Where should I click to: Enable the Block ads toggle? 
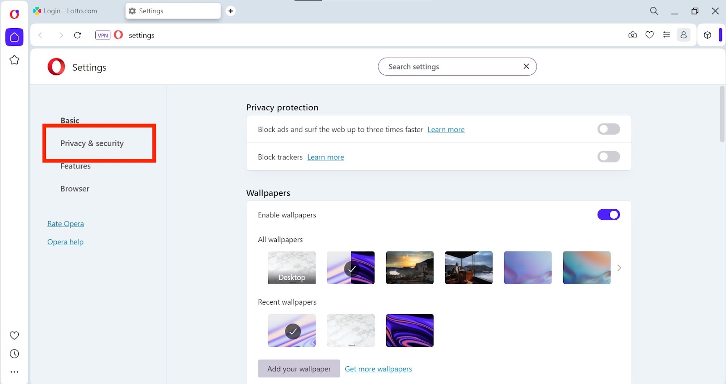608,129
